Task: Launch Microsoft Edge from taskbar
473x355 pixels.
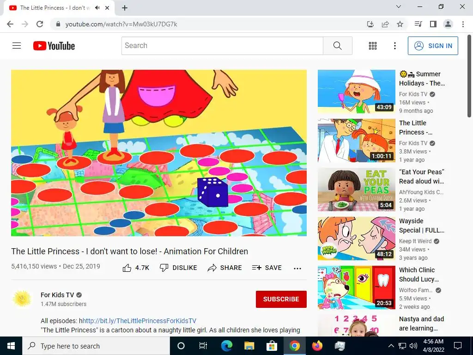Action: 226,346
